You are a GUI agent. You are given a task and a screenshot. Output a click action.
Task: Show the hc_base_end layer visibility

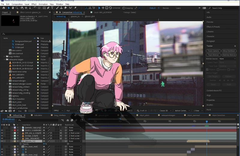point(2,147)
